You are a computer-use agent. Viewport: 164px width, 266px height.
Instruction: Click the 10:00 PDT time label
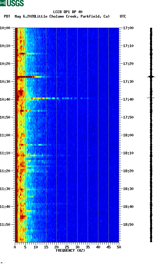[5, 28]
